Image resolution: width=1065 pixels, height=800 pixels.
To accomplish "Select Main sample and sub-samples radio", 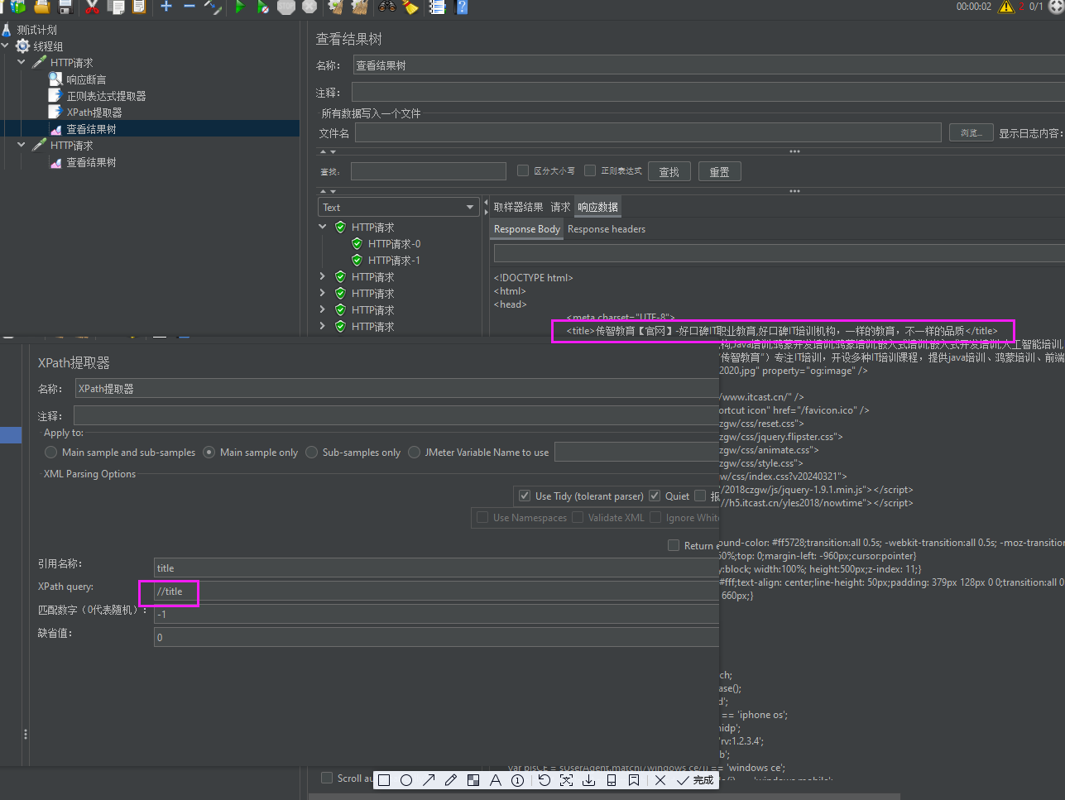I will pyautogui.click(x=51, y=453).
